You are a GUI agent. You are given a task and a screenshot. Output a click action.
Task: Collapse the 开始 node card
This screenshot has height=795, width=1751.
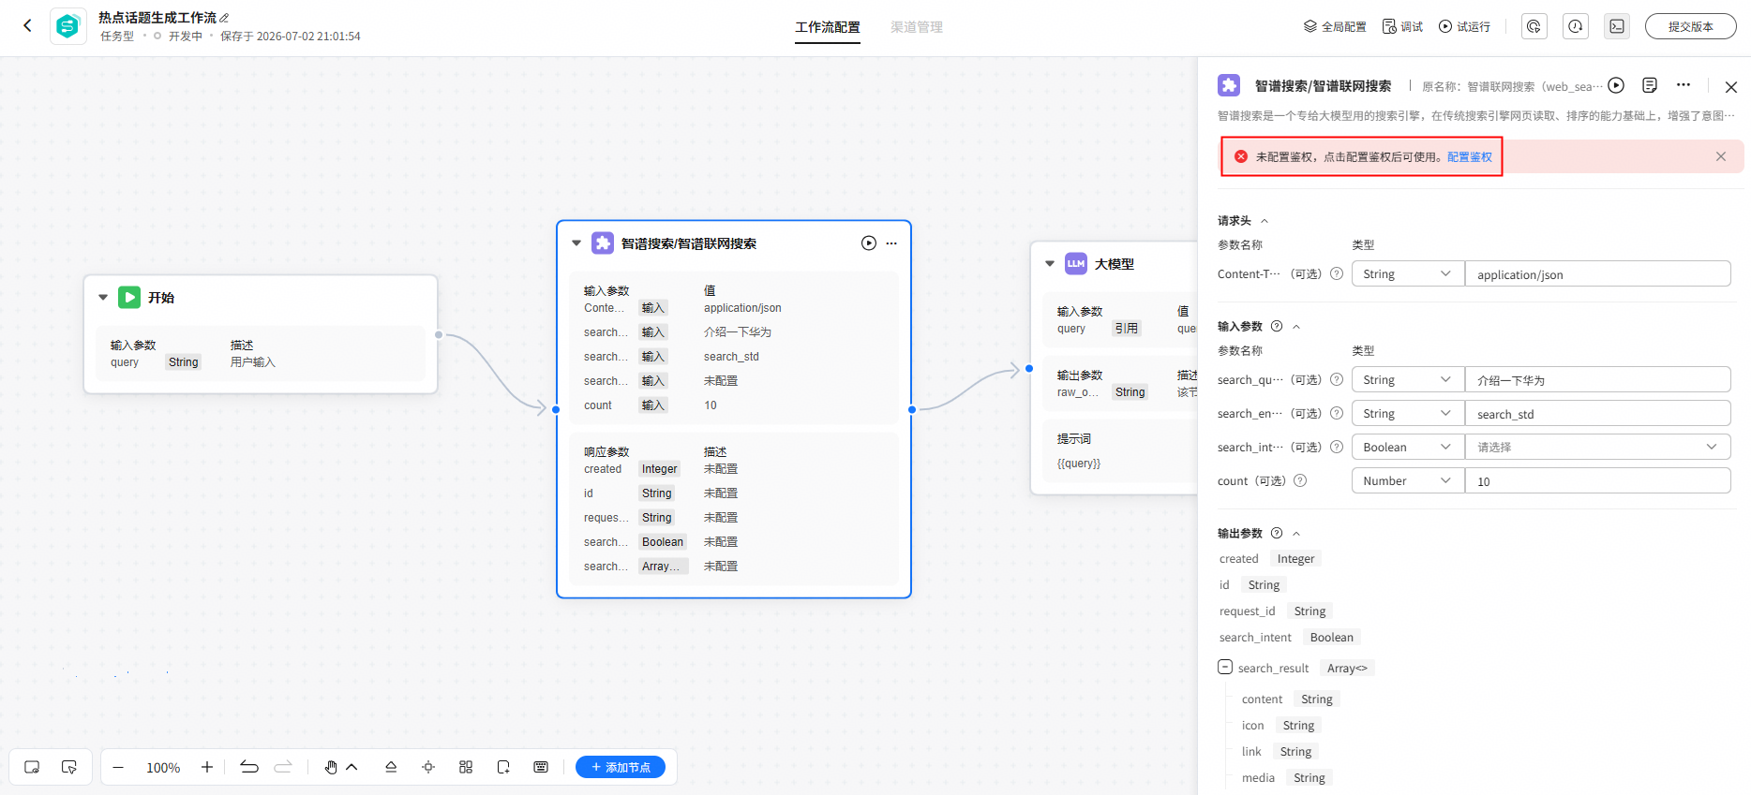(x=103, y=298)
